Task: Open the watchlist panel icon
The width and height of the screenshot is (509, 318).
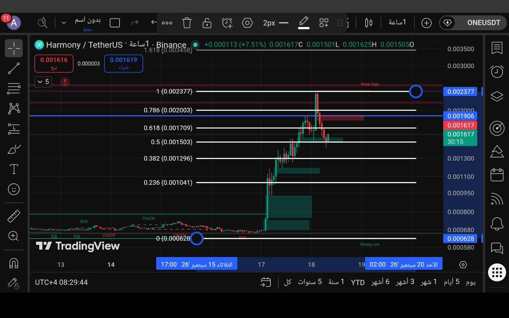Action: pos(497,48)
